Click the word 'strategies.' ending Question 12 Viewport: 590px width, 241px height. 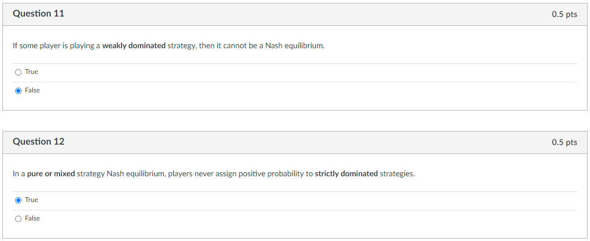tap(397, 174)
